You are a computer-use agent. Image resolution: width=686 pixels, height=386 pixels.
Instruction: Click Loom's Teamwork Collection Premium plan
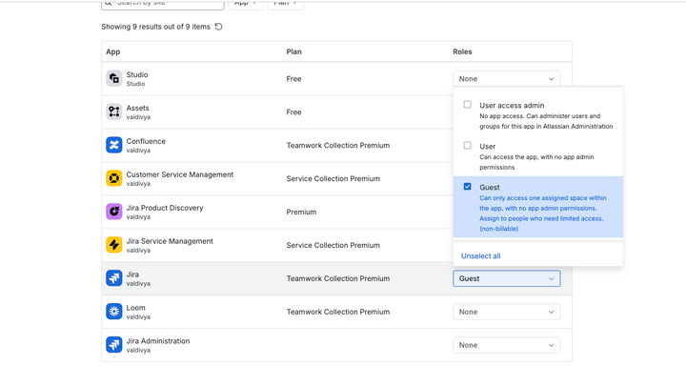coord(337,312)
